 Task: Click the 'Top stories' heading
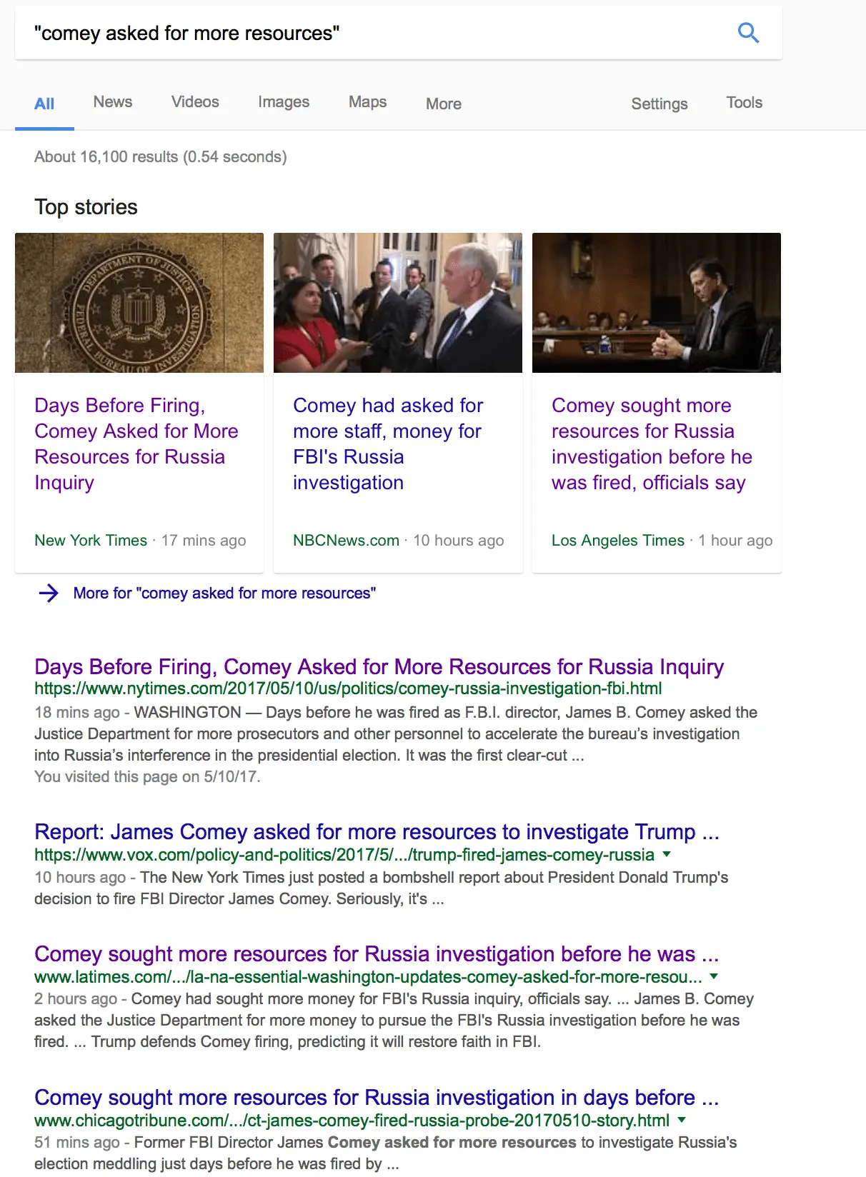click(86, 207)
